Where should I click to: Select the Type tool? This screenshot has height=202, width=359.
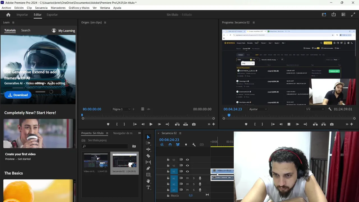[x=148, y=187]
